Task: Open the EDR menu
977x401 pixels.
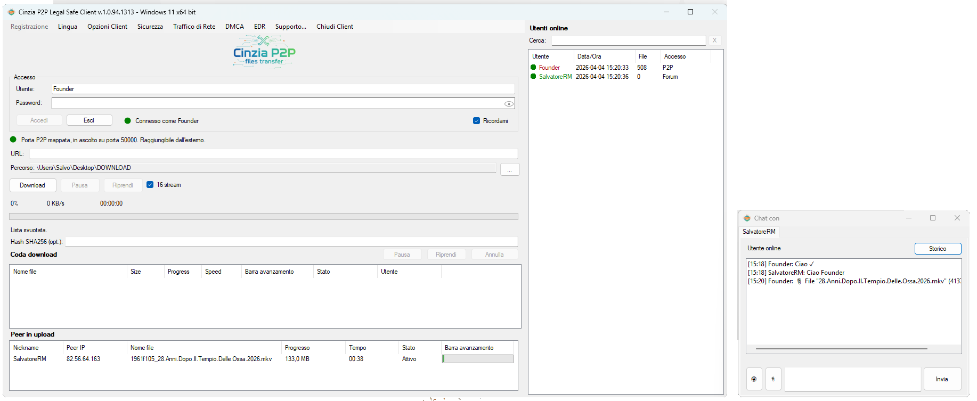Action: click(259, 27)
